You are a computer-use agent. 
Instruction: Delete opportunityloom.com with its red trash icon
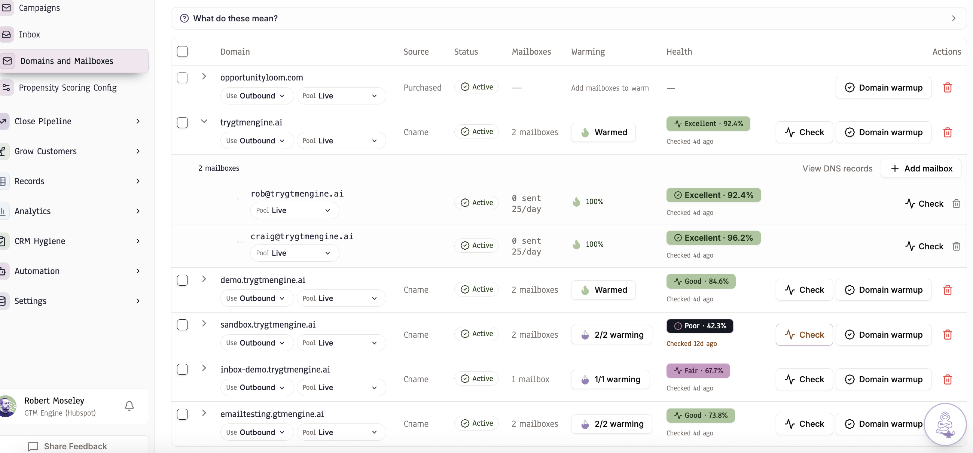coord(947,88)
